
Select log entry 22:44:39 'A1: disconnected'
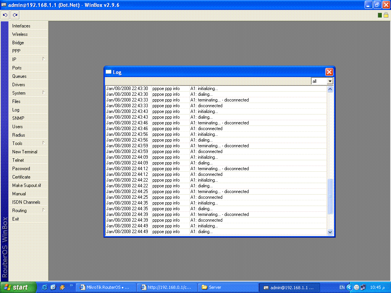[216, 220]
